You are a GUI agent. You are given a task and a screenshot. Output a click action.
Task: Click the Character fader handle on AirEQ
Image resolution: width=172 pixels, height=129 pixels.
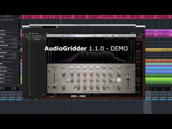pos(54,86)
